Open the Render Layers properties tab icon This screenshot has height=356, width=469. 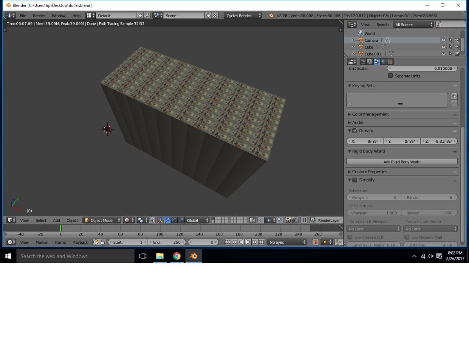point(370,62)
